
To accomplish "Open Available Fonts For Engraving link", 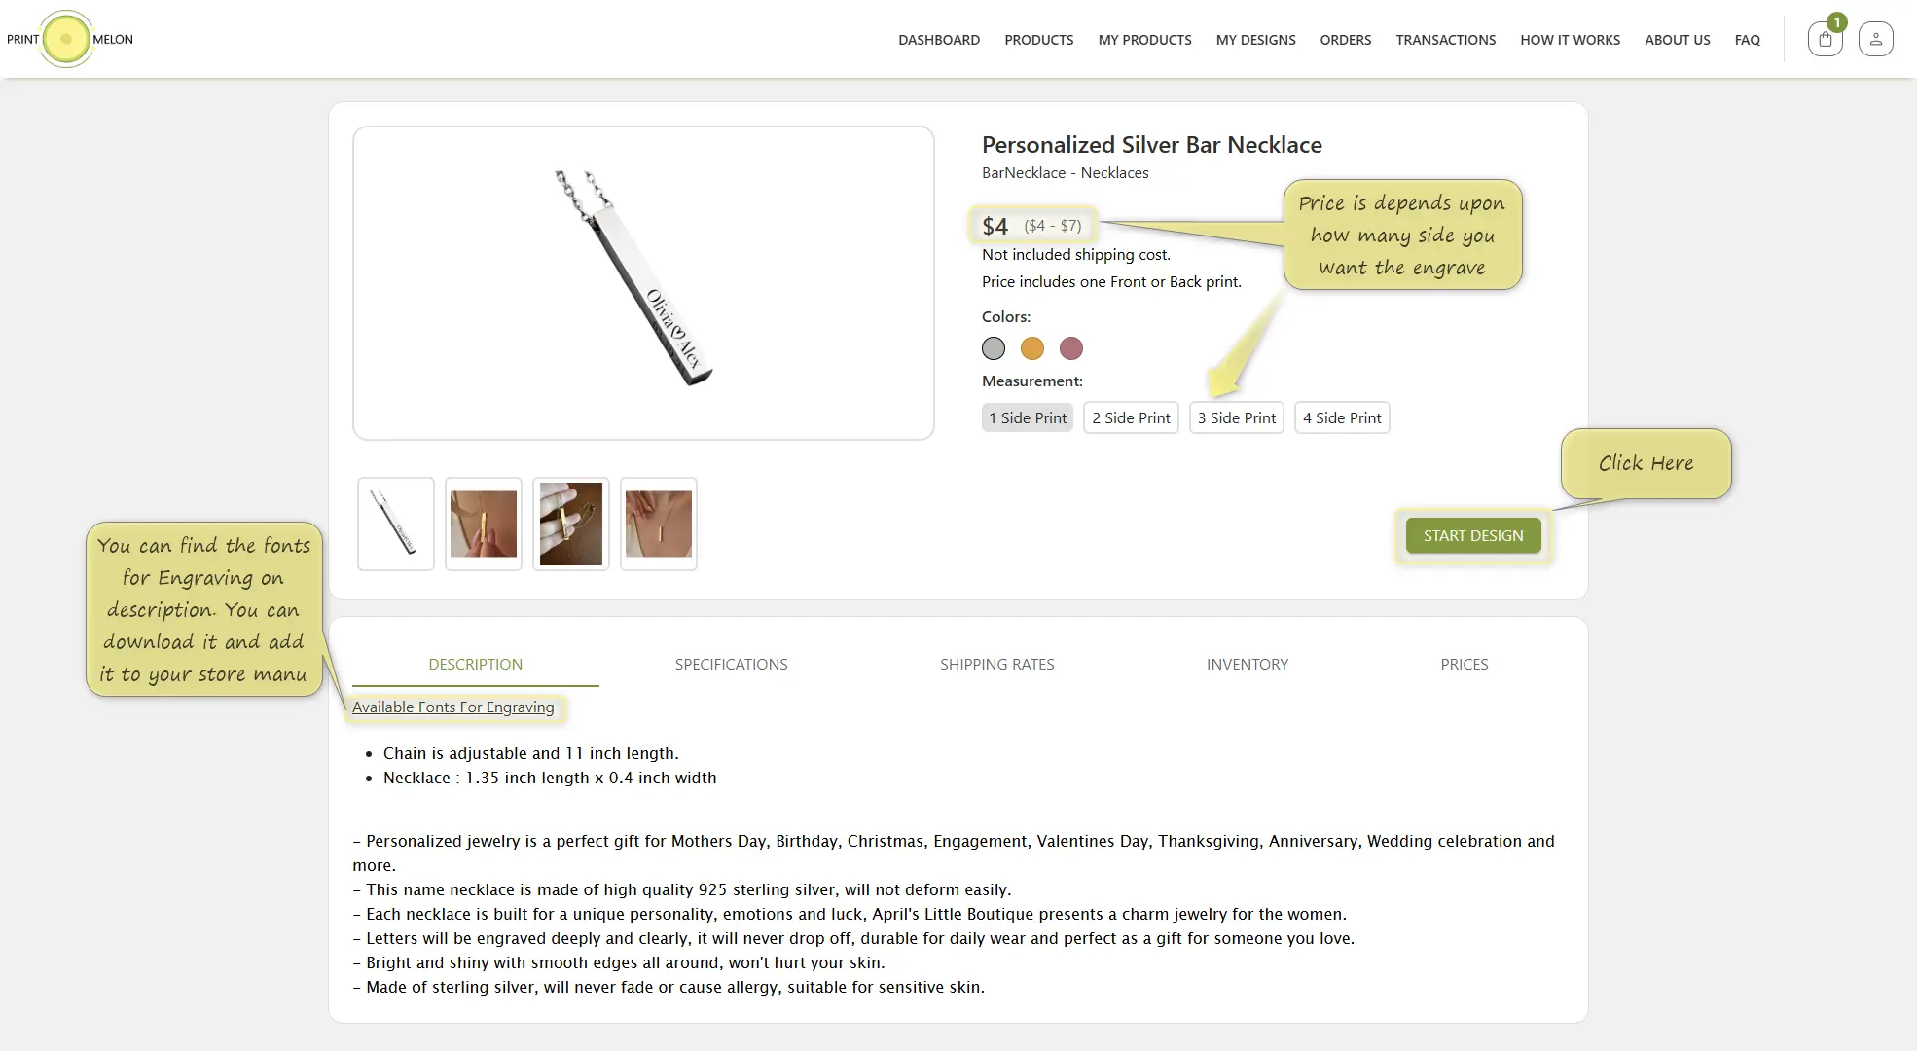I will coord(453,707).
